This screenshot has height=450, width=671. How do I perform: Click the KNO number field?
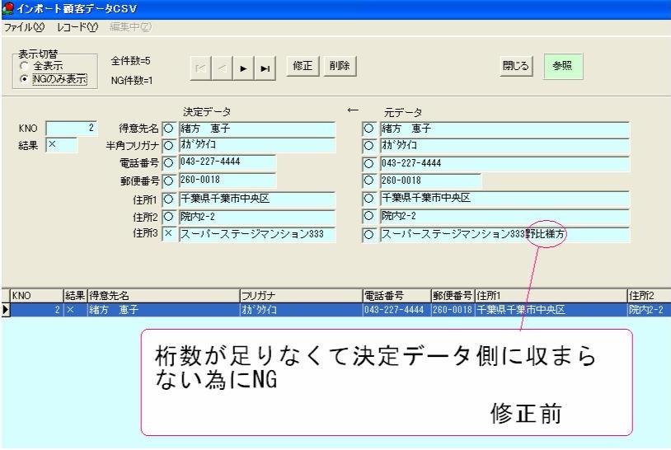pyautogui.click(x=72, y=129)
